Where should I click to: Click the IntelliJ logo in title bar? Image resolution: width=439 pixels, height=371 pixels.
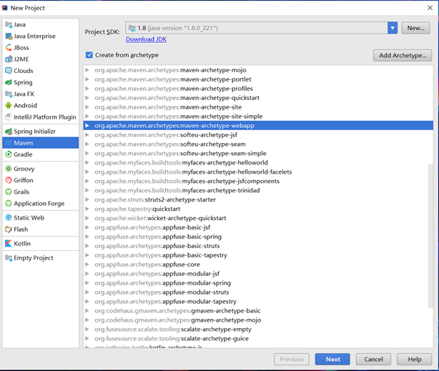click(x=5, y=8)
